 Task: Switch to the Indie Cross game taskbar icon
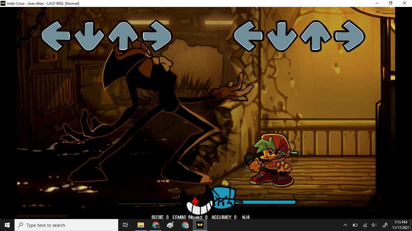(200, 225)
